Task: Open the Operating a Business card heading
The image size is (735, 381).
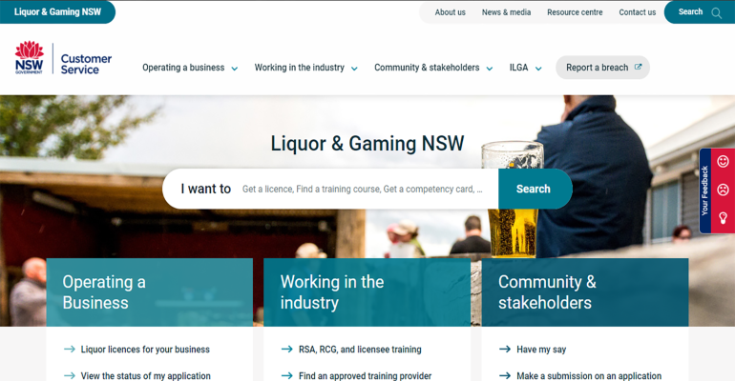Action: click(x=104, y=292)
